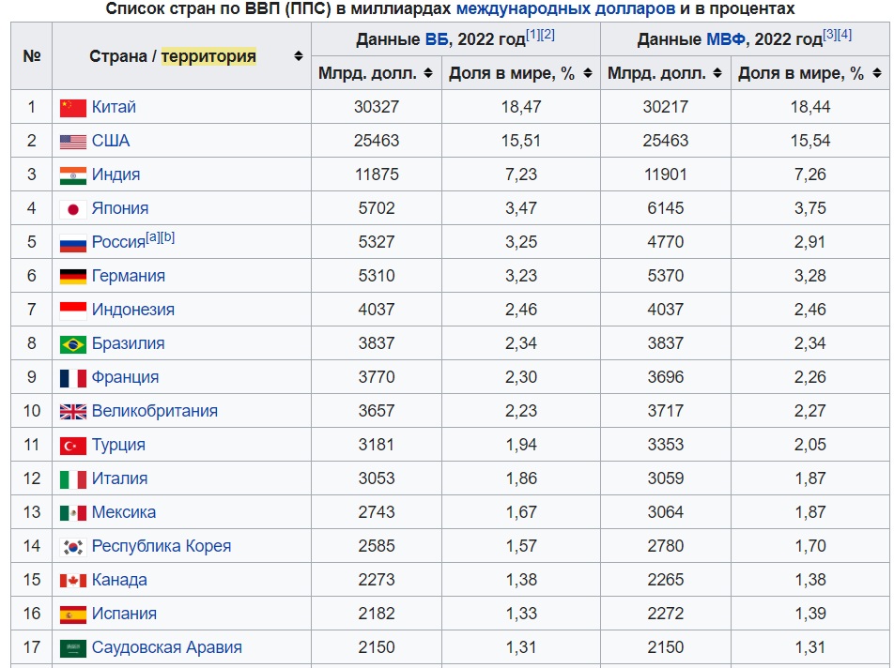Select Turkey's МВФ share 2,05
The width and height of the screenshot is (894, 668).
tap(810, 445)
